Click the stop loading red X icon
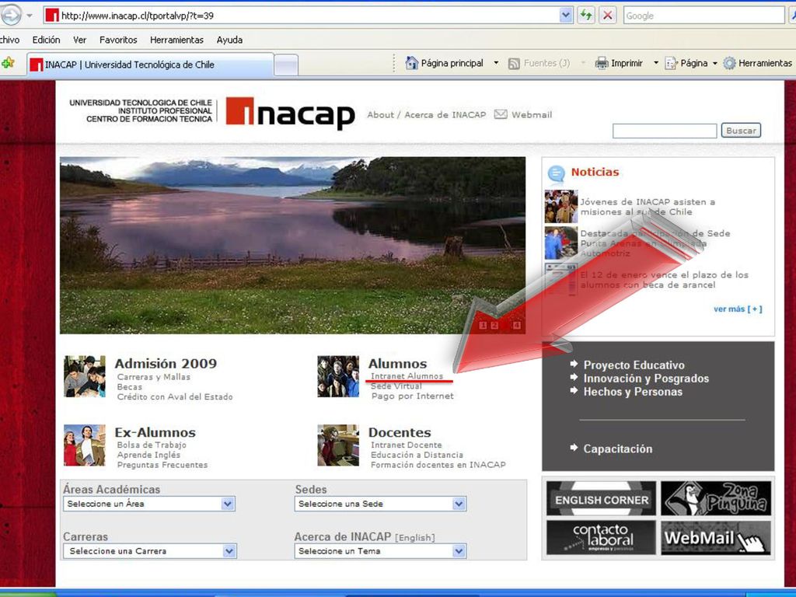 (x=607, y=16)
